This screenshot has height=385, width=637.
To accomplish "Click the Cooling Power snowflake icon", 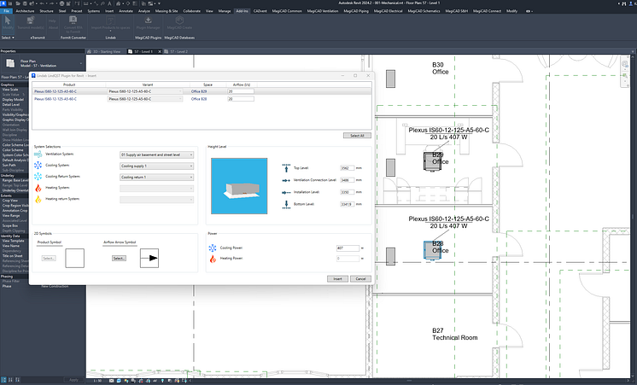I will (213, 248).
